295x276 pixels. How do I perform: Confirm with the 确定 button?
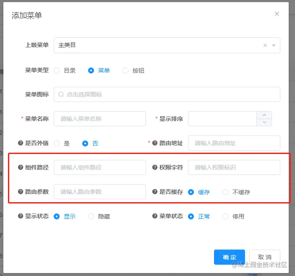pyautogui.click(x=230, y=257)
